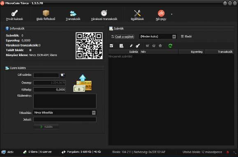Toggle the Eladó checkbox
The width and height of the screenshot is (238, 157).
click(182, 36)
